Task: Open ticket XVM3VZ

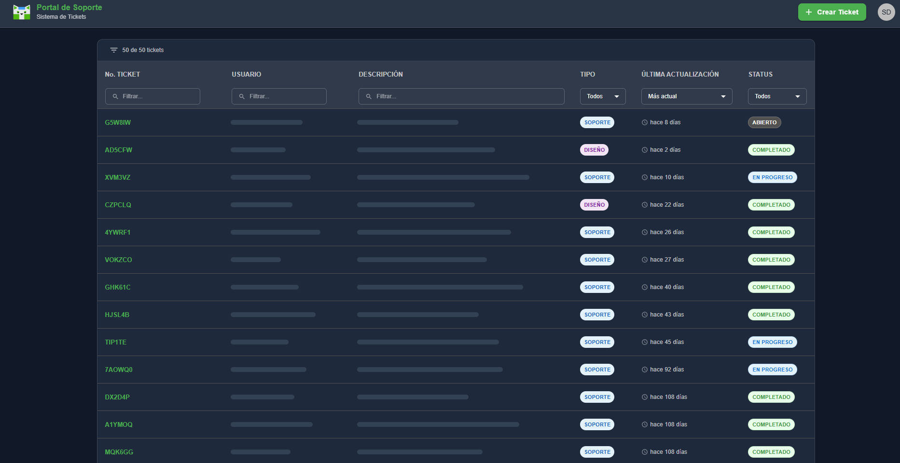Action: point(118,177)
